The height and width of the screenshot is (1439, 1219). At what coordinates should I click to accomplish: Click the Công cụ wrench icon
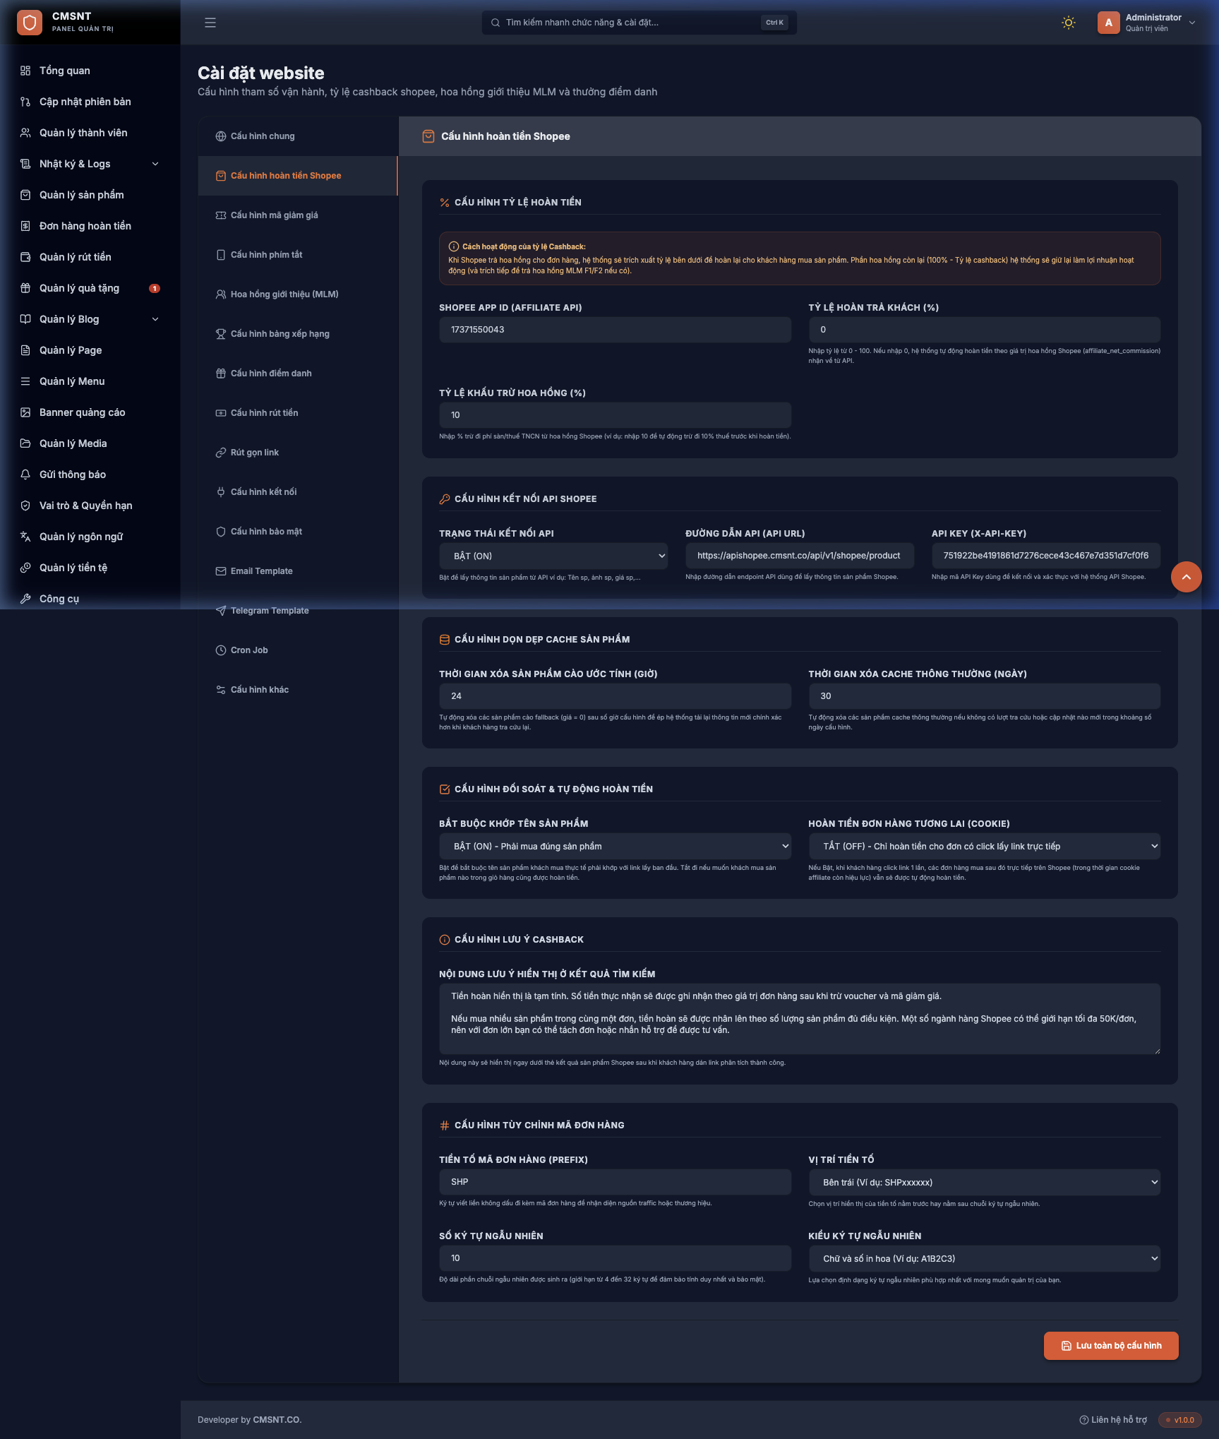(25, 599)
